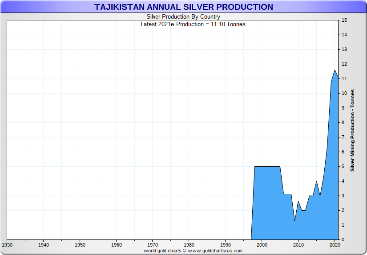Click the 15 value on the y-axis
This screenshot has width=367, height=255.
(x=344, y=20)
